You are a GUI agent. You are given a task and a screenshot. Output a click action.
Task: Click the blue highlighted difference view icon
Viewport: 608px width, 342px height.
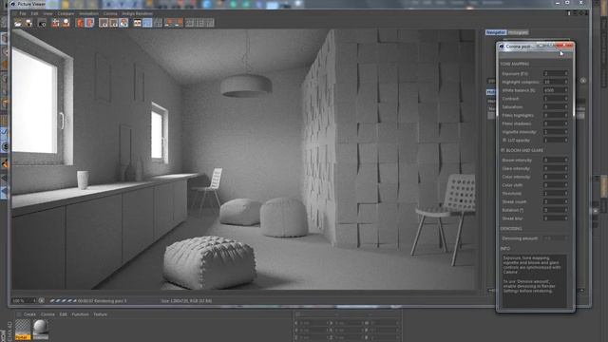click(x=147, y=23)
